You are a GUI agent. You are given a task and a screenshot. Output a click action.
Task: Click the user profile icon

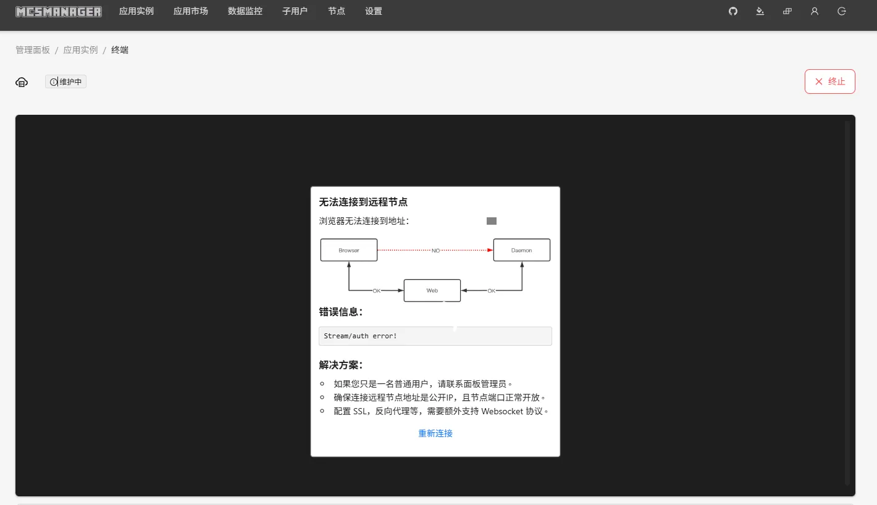(814, 11)
